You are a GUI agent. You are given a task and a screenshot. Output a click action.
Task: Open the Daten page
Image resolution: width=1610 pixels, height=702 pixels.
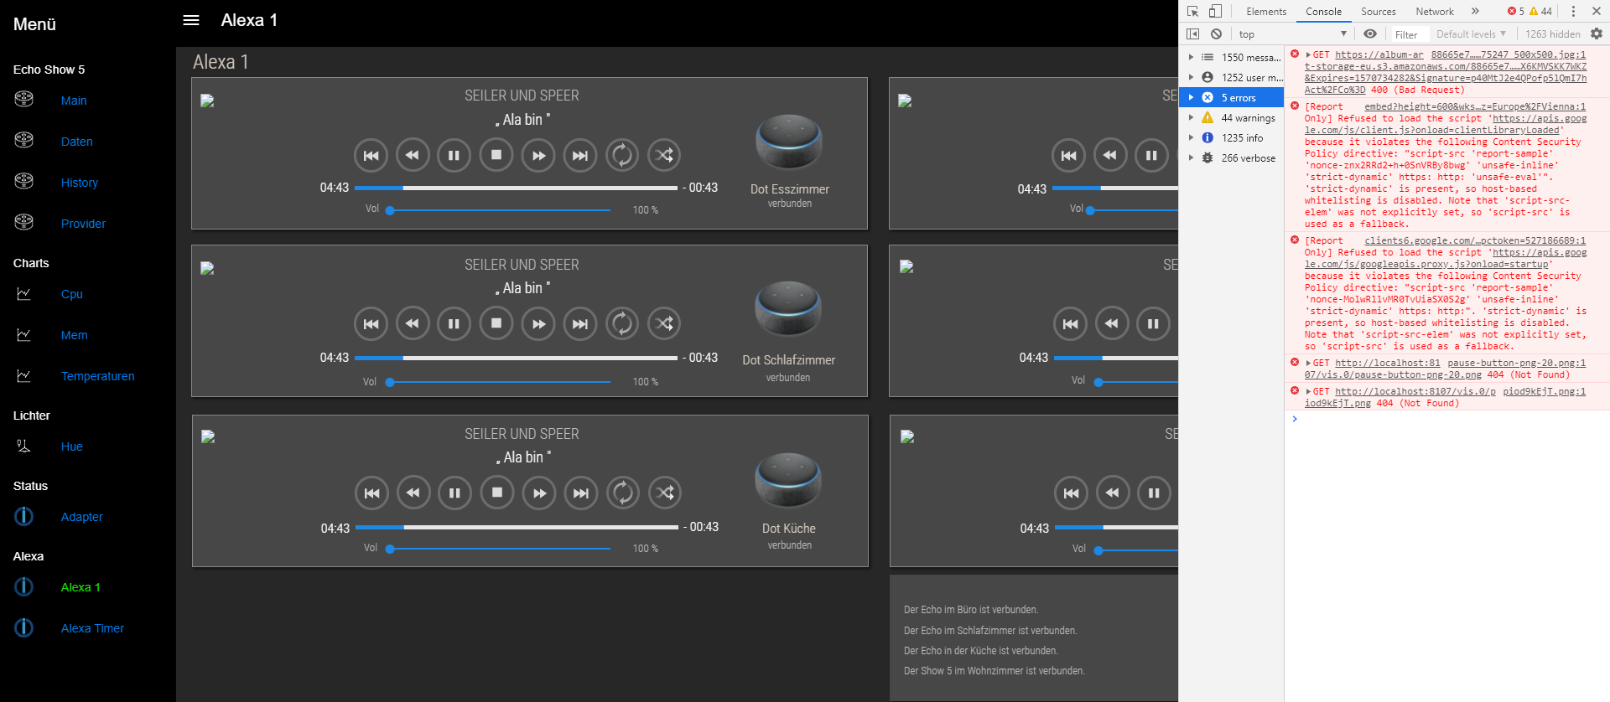click(x=77, y=142)
